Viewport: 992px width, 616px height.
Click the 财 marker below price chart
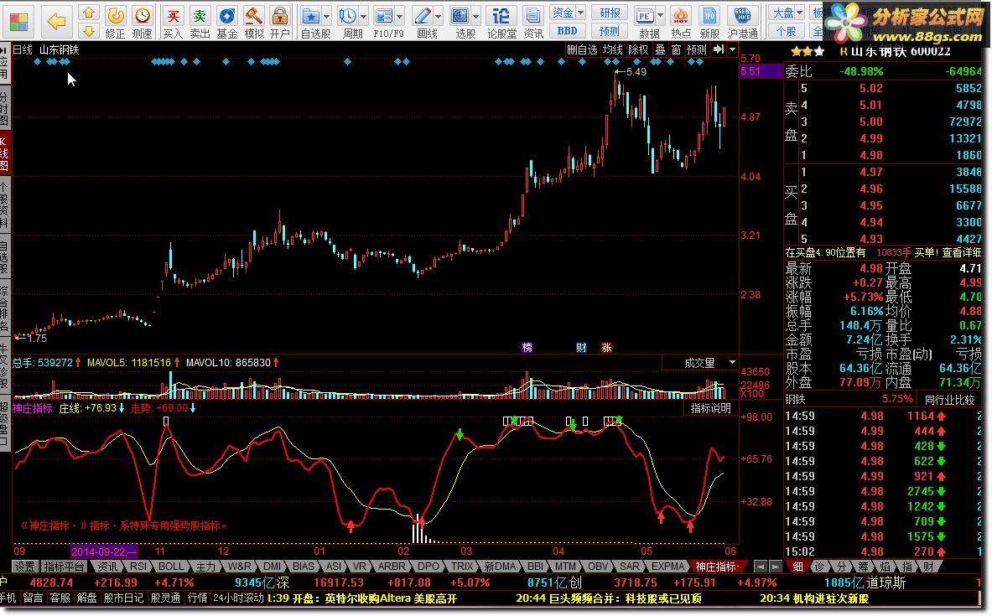pyautogui.click(x=581, y=347)
